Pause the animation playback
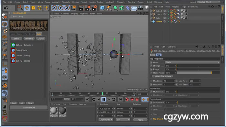Viewport: 226px width, 127px height. pos(104,99)
